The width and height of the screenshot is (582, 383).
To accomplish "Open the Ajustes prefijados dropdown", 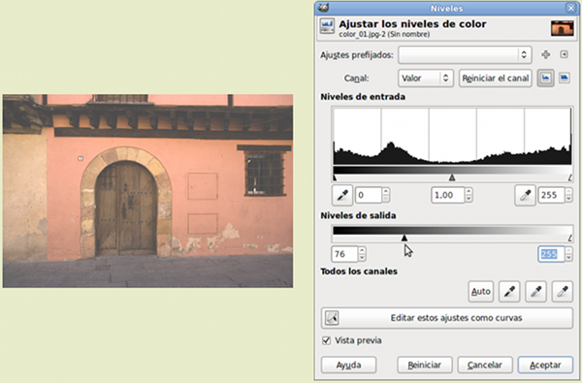I will click(x=465, y=55).
